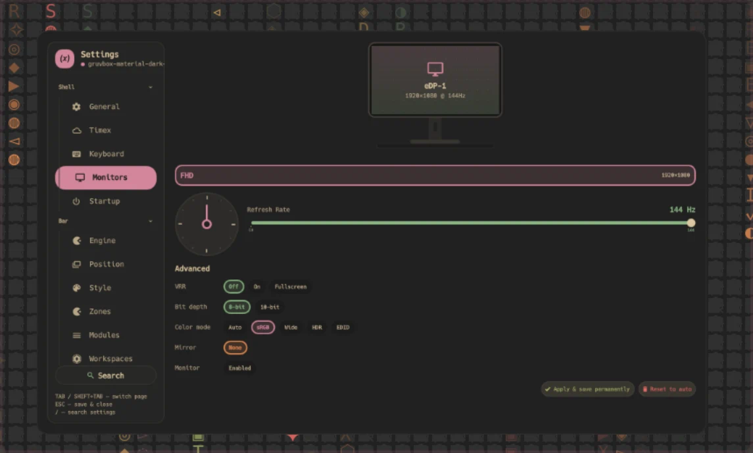Click the Startup power icon
753x453 pixels.
(76, 202)
